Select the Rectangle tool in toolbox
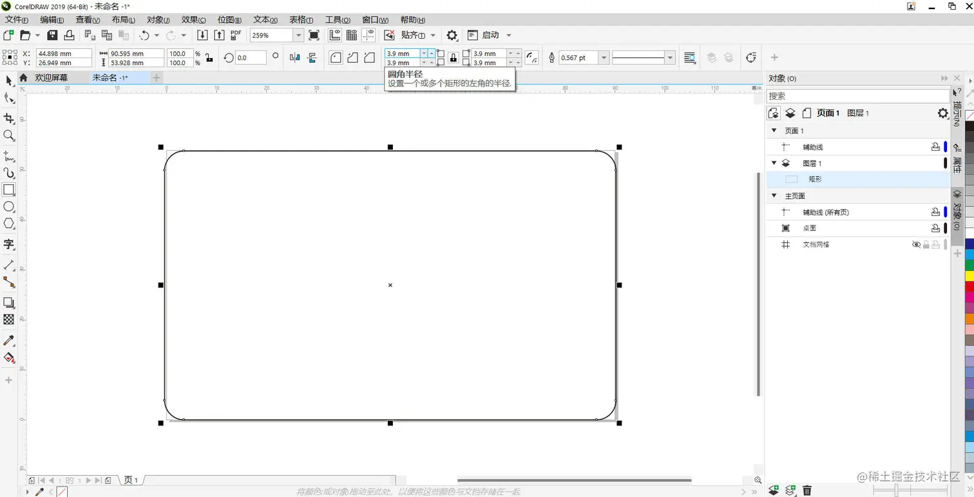 pyautogui.click(x=9, y=190)
